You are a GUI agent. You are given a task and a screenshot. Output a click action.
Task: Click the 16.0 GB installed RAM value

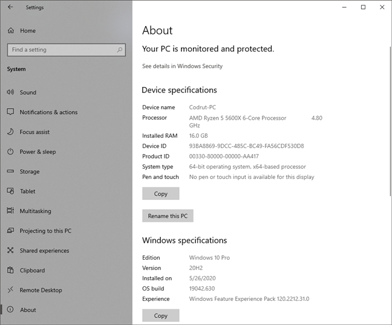tap(198, 136)
